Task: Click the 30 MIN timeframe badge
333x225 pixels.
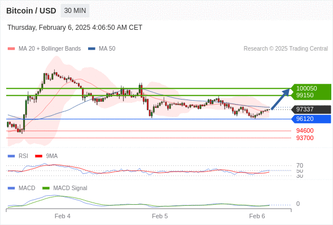Action: click(75, 11)
